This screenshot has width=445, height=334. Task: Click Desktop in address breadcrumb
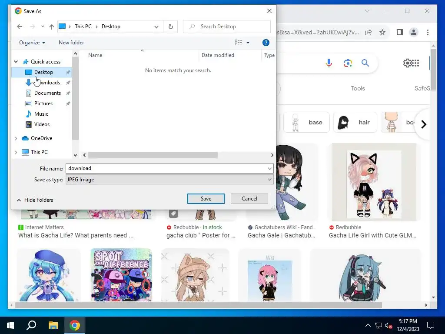coord(111,27)
